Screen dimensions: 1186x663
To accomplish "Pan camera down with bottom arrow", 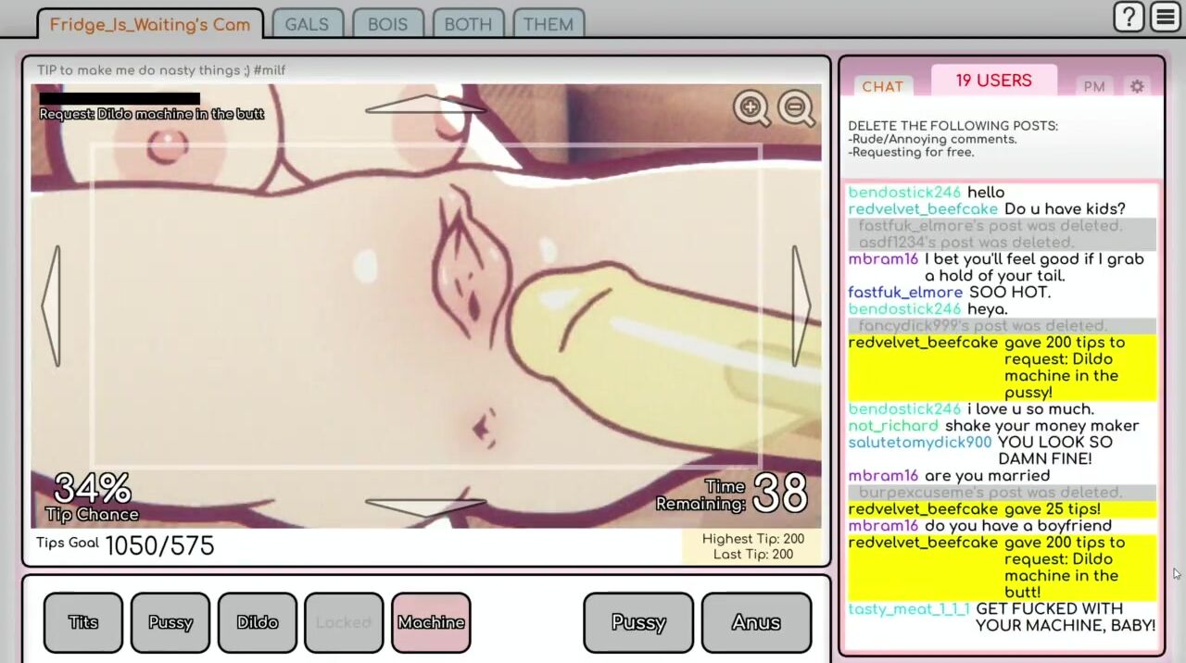I will [425, 506].
